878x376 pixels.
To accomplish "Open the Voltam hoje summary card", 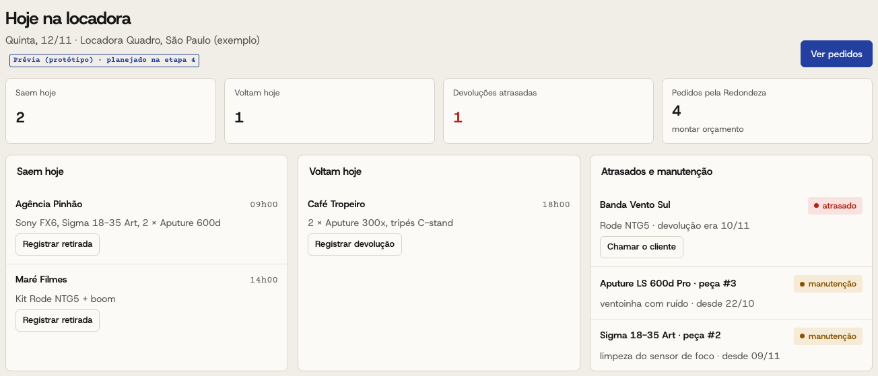I will coord(329,111).
